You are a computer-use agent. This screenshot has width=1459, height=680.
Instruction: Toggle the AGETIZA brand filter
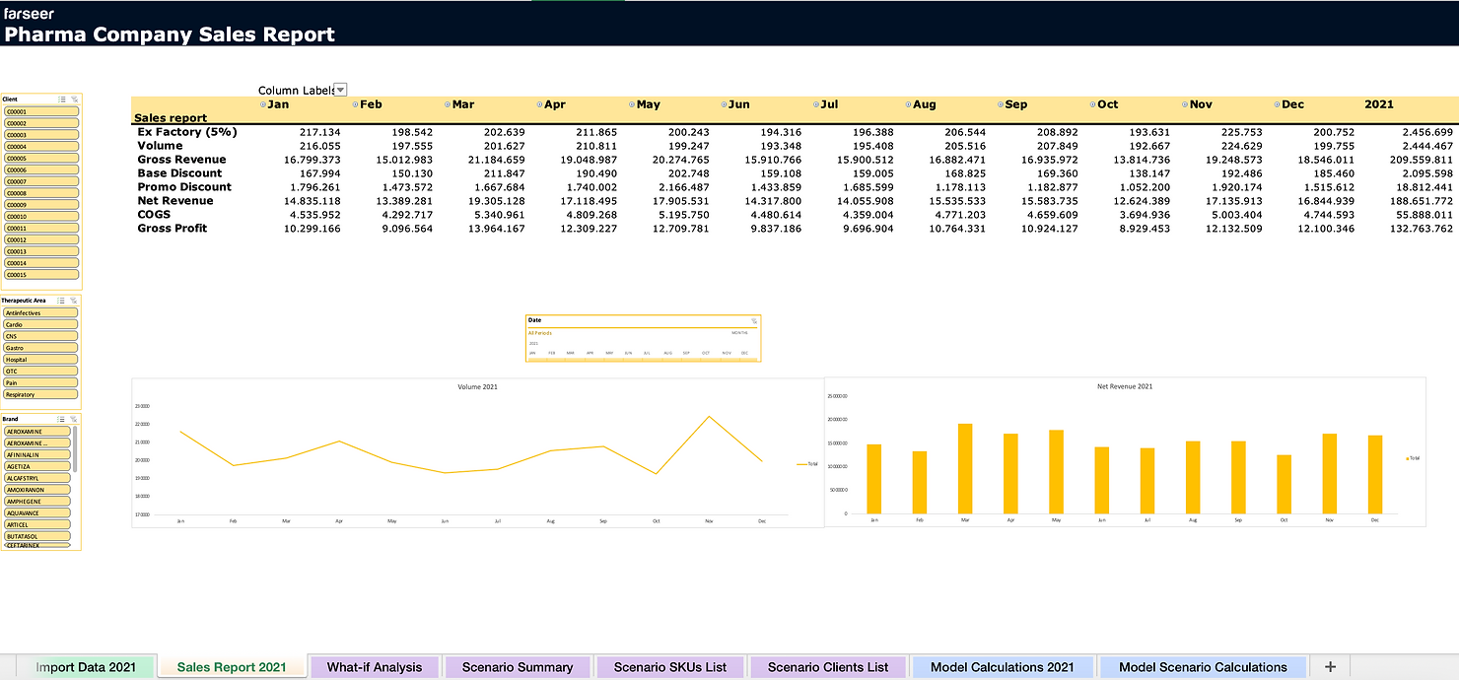pos(37,466)
